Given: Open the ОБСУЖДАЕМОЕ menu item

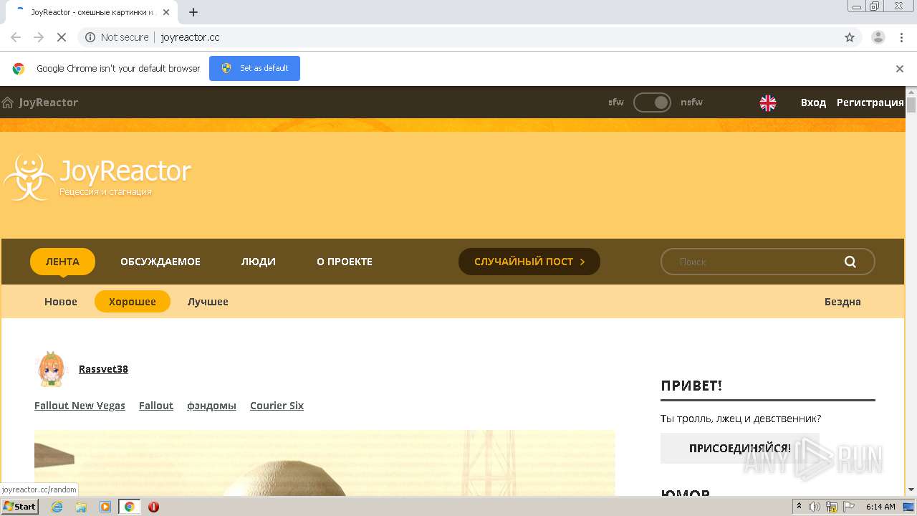Looking at the screenshot, I should point(160,262).
